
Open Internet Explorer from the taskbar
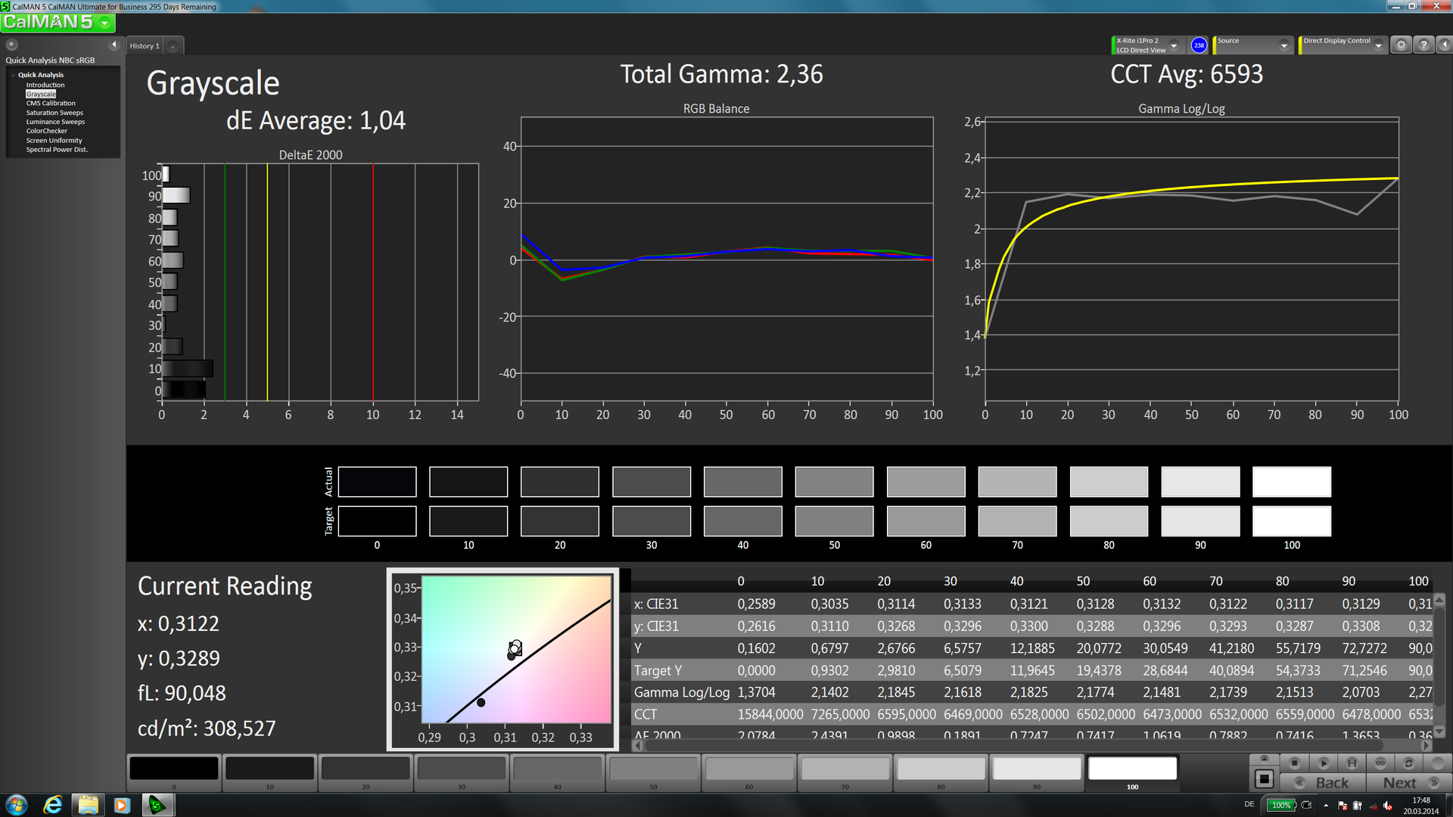tap(52, 805)
